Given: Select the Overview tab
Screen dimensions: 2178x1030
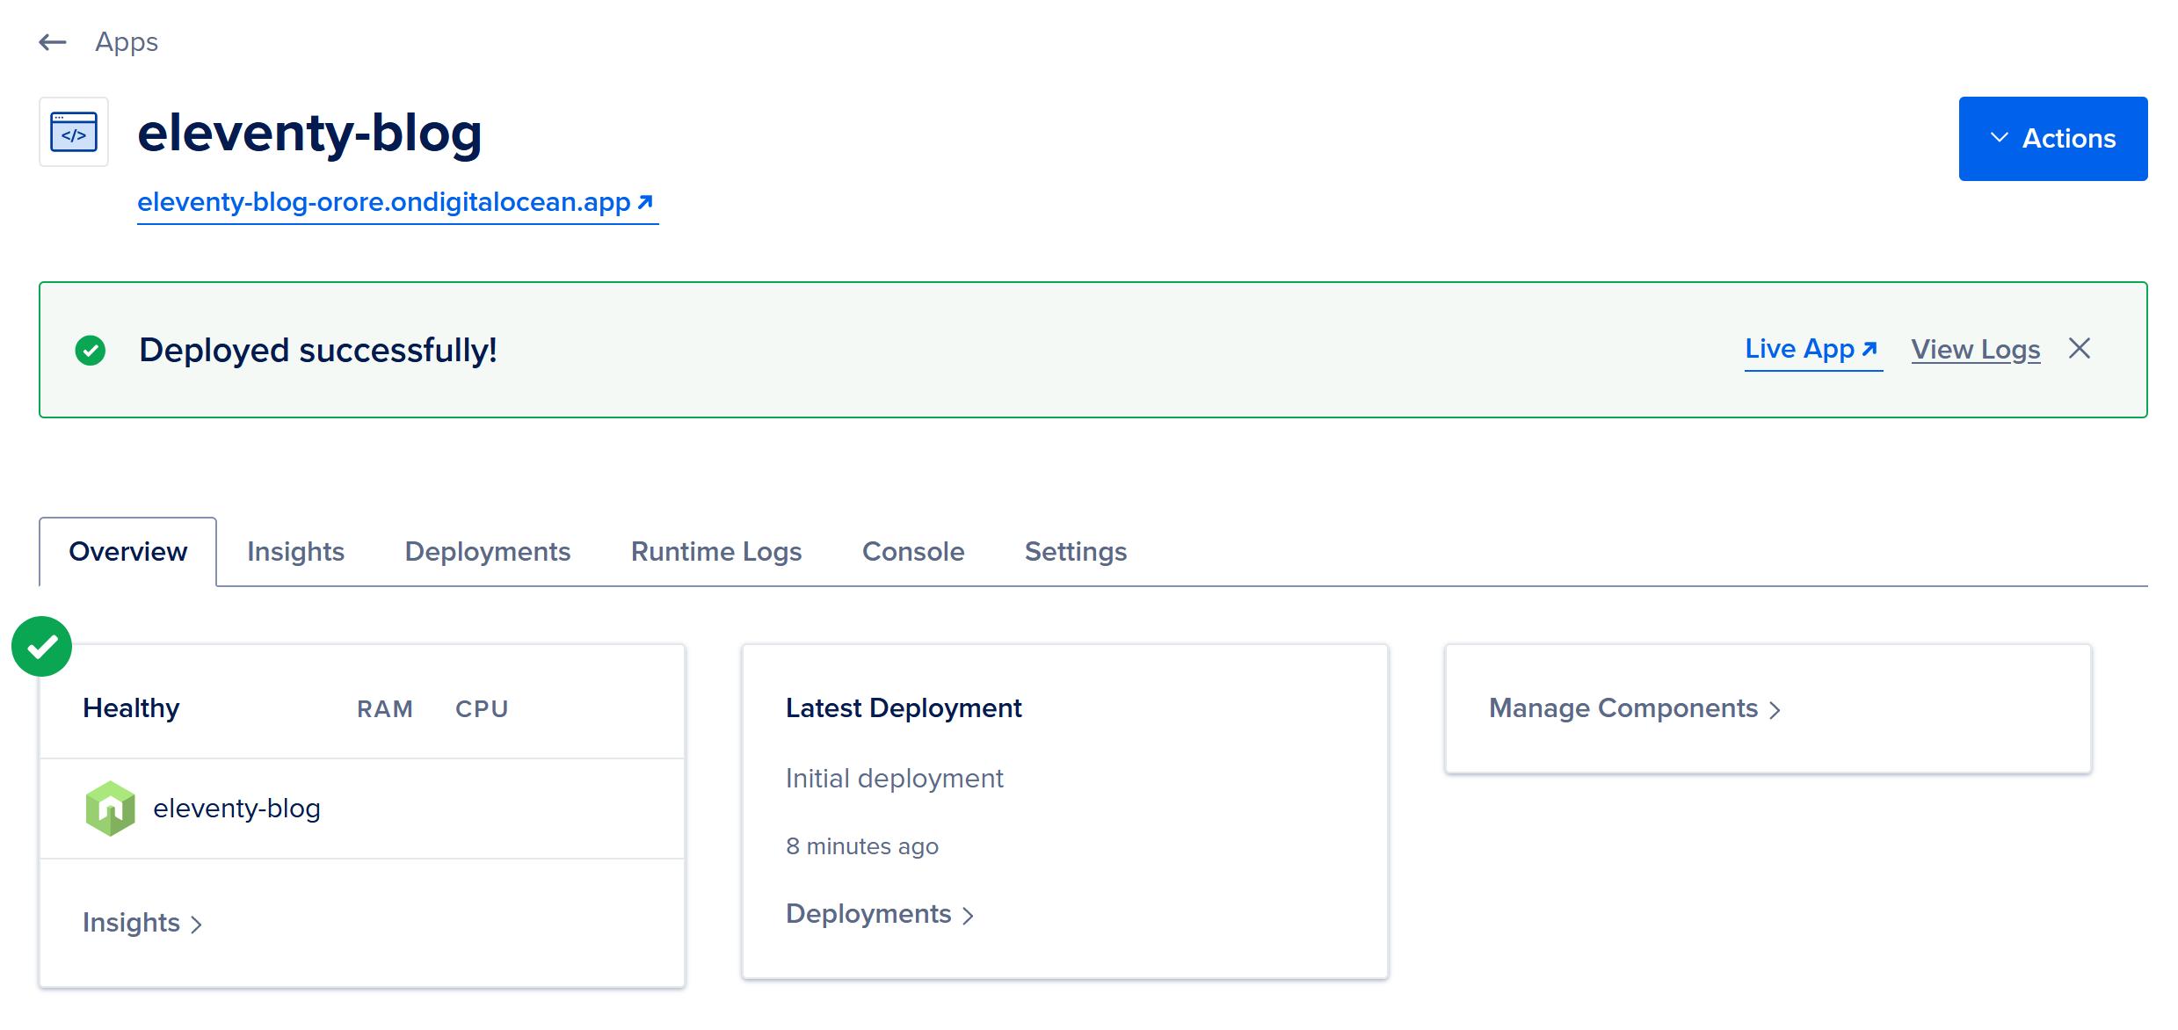Looking at the screenshot, I should tap(127, 552).
